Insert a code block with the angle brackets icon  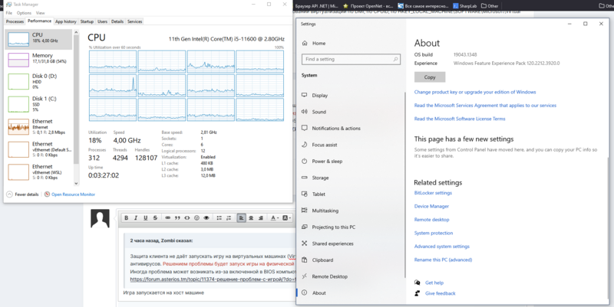point(187,218)
